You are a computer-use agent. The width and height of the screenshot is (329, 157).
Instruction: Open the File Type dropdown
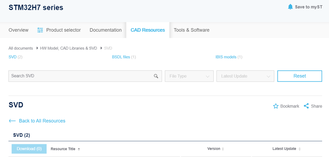point(189,76)
